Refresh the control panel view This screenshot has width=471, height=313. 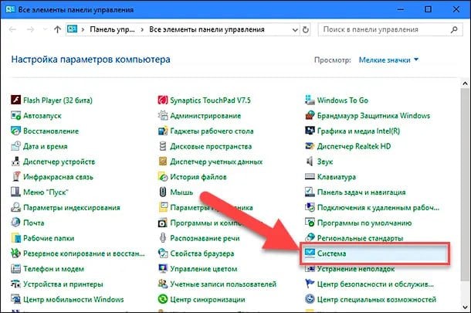click(x=306, y=29)
